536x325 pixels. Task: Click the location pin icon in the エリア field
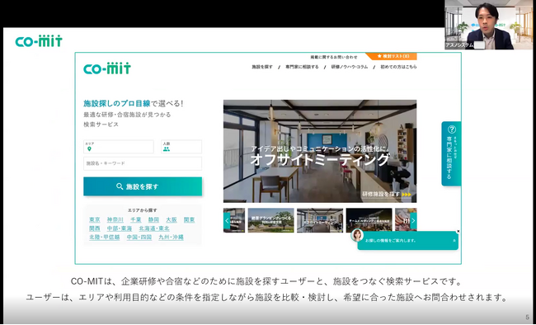tap(90, 149)
